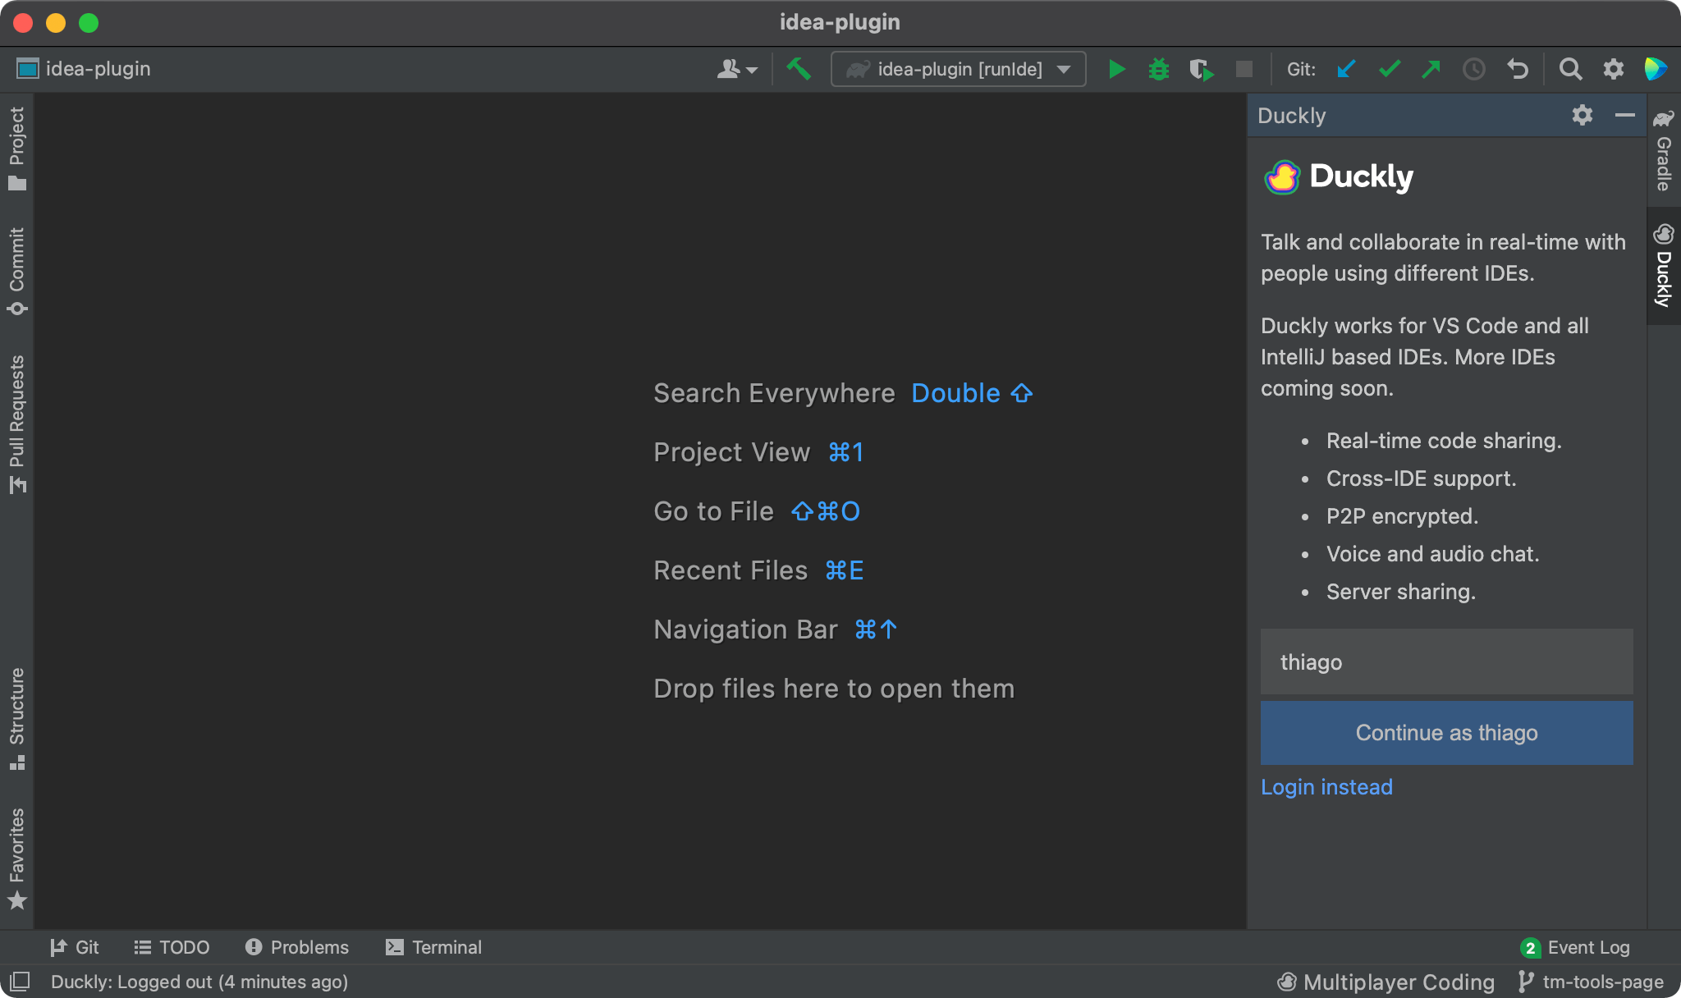Push commits with Git green arrow

point(1431,69)
